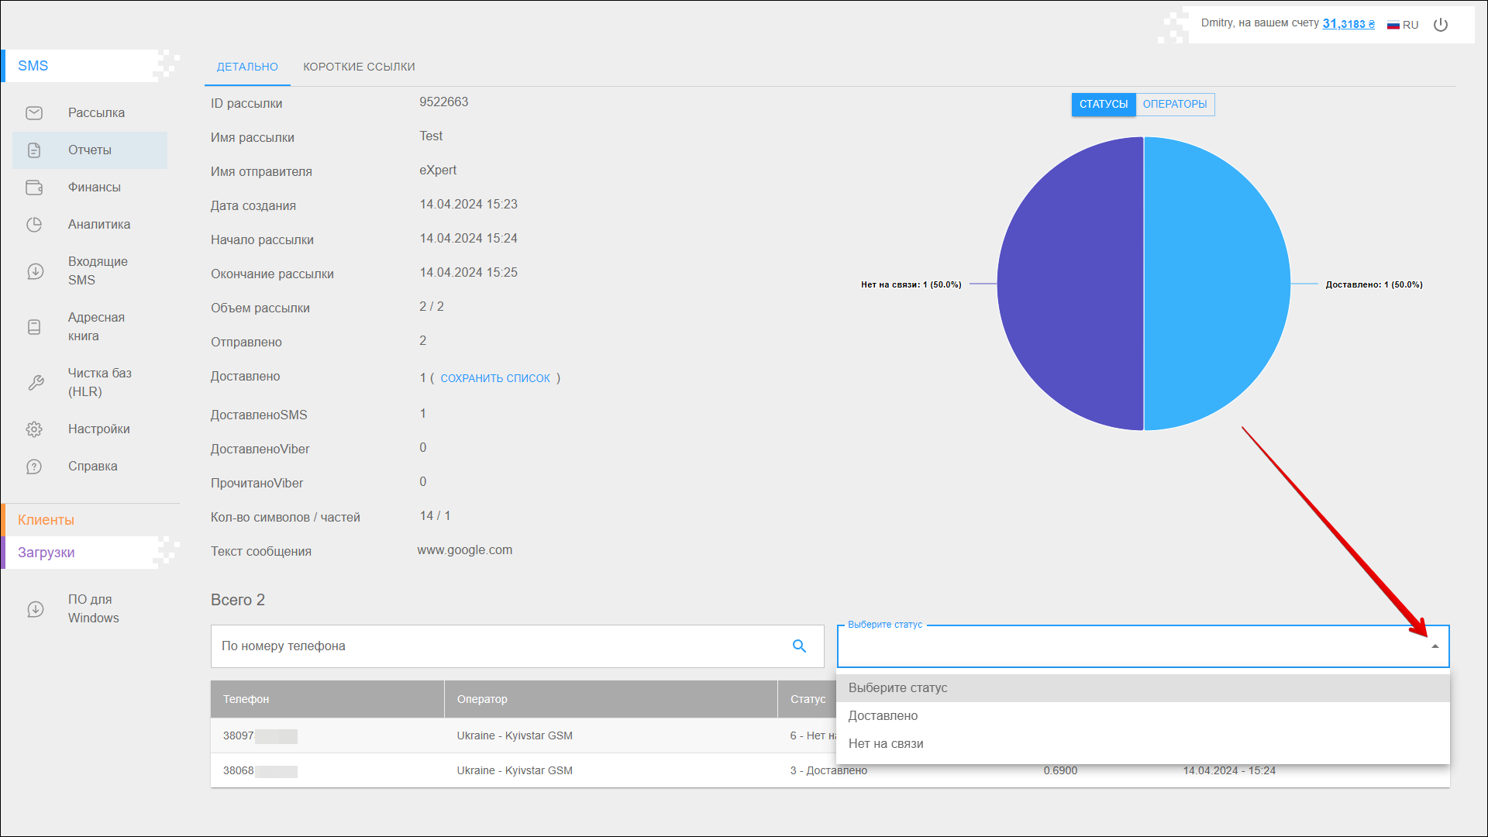Select Доставлено in status dropdown
This screenshot has height=837, width=1488.
point(883,716)
